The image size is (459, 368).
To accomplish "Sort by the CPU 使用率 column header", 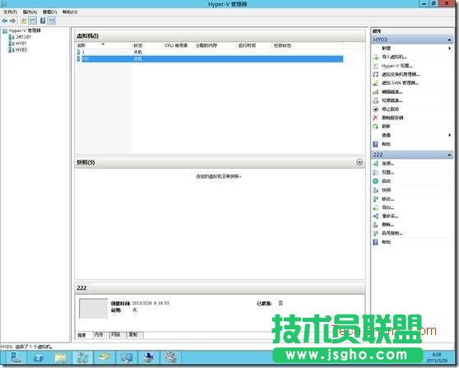I will (178, 45).
